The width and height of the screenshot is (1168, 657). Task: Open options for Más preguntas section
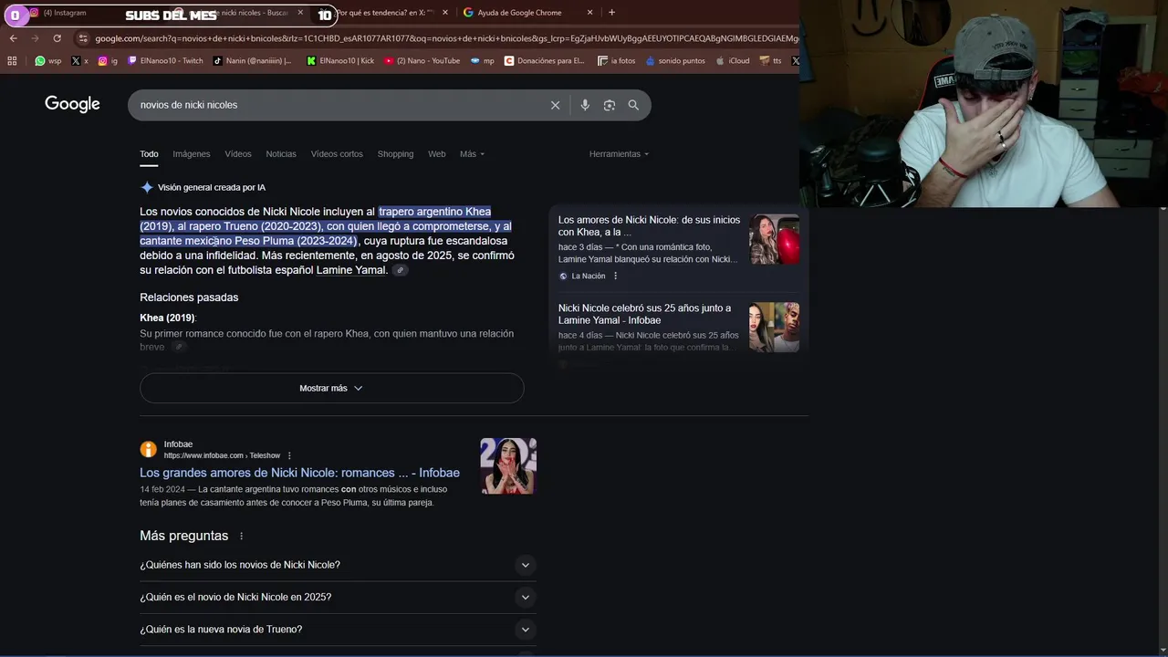(241, 536)
